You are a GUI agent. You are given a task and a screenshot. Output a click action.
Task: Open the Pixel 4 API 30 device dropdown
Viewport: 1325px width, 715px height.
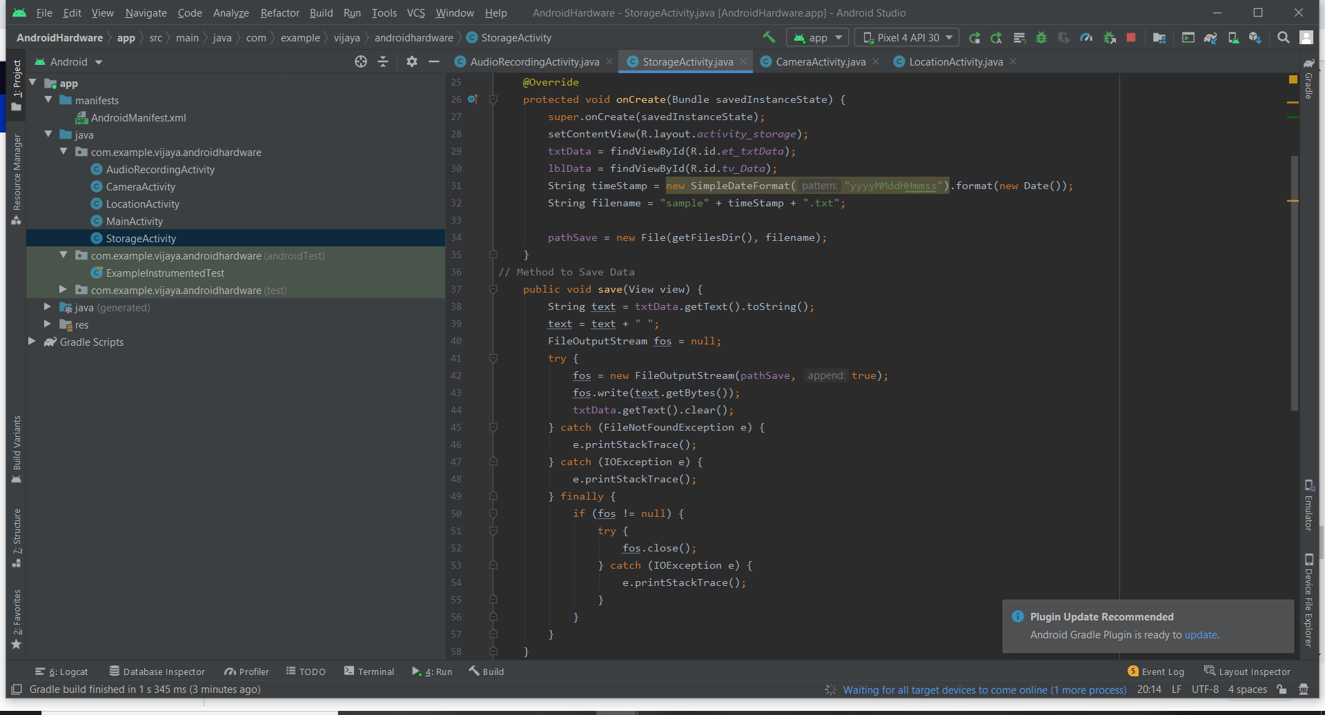(x=907, y=37)
